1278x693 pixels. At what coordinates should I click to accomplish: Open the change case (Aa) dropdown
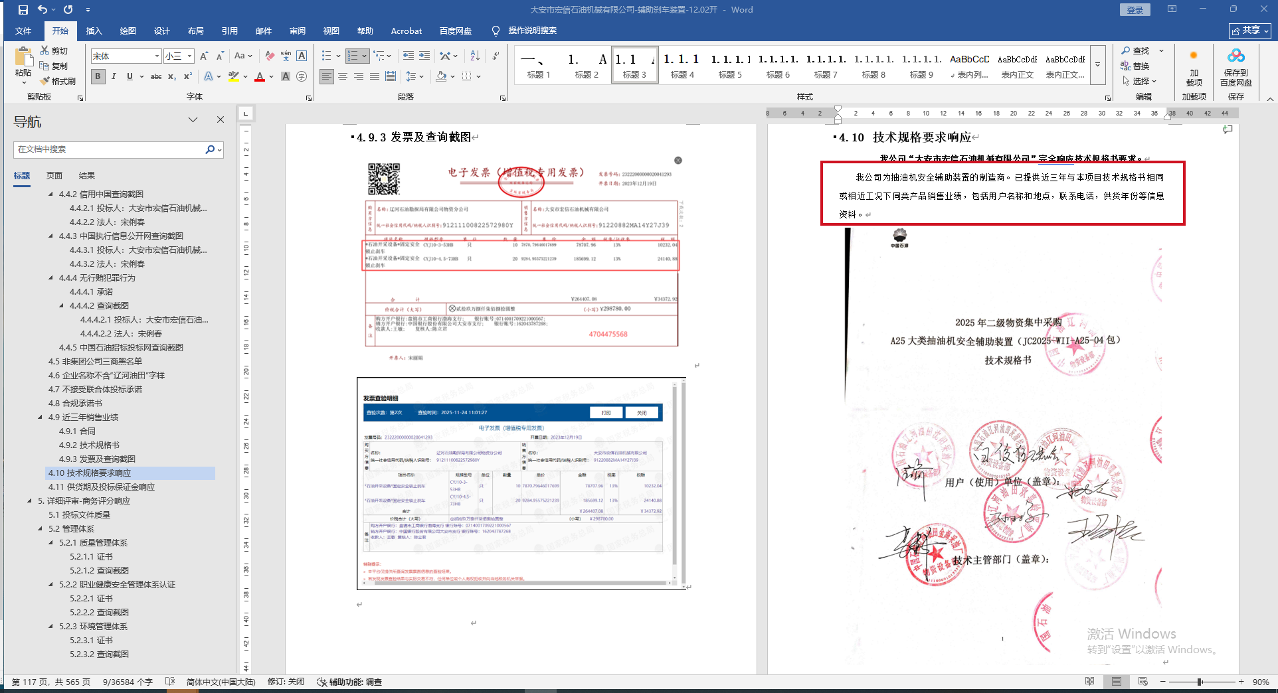[x=243, y=56]
